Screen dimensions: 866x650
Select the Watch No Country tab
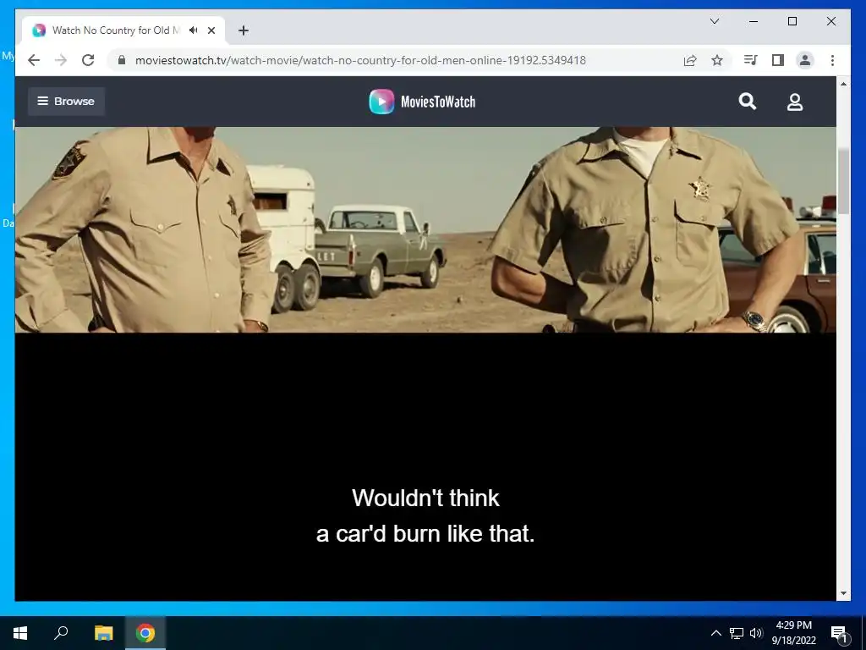[x=123, y=30]
